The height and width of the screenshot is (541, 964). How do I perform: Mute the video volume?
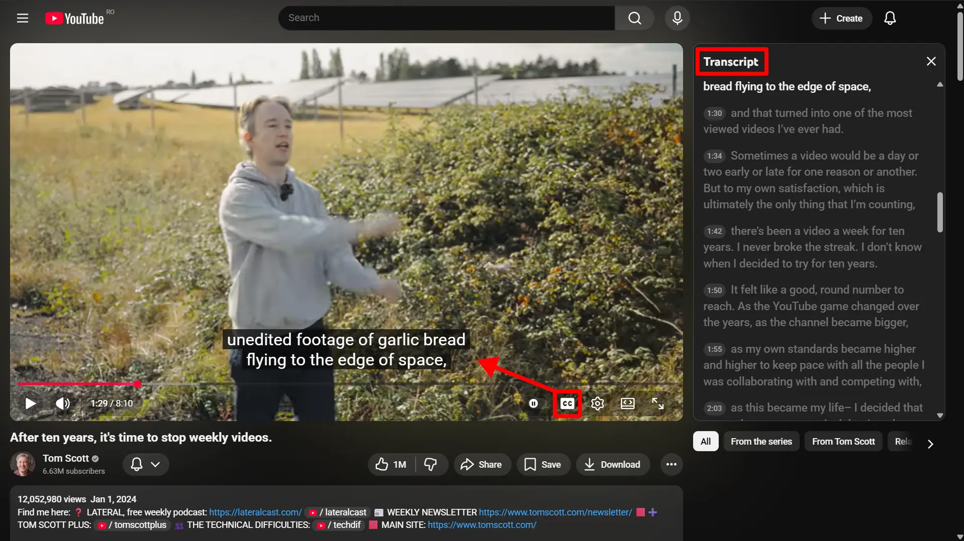[63, 403]
